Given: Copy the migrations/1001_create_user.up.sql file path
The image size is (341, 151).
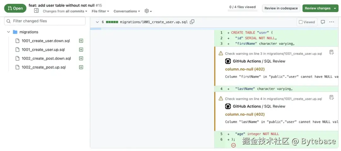Looking at the screenshot, I should 192,22.
